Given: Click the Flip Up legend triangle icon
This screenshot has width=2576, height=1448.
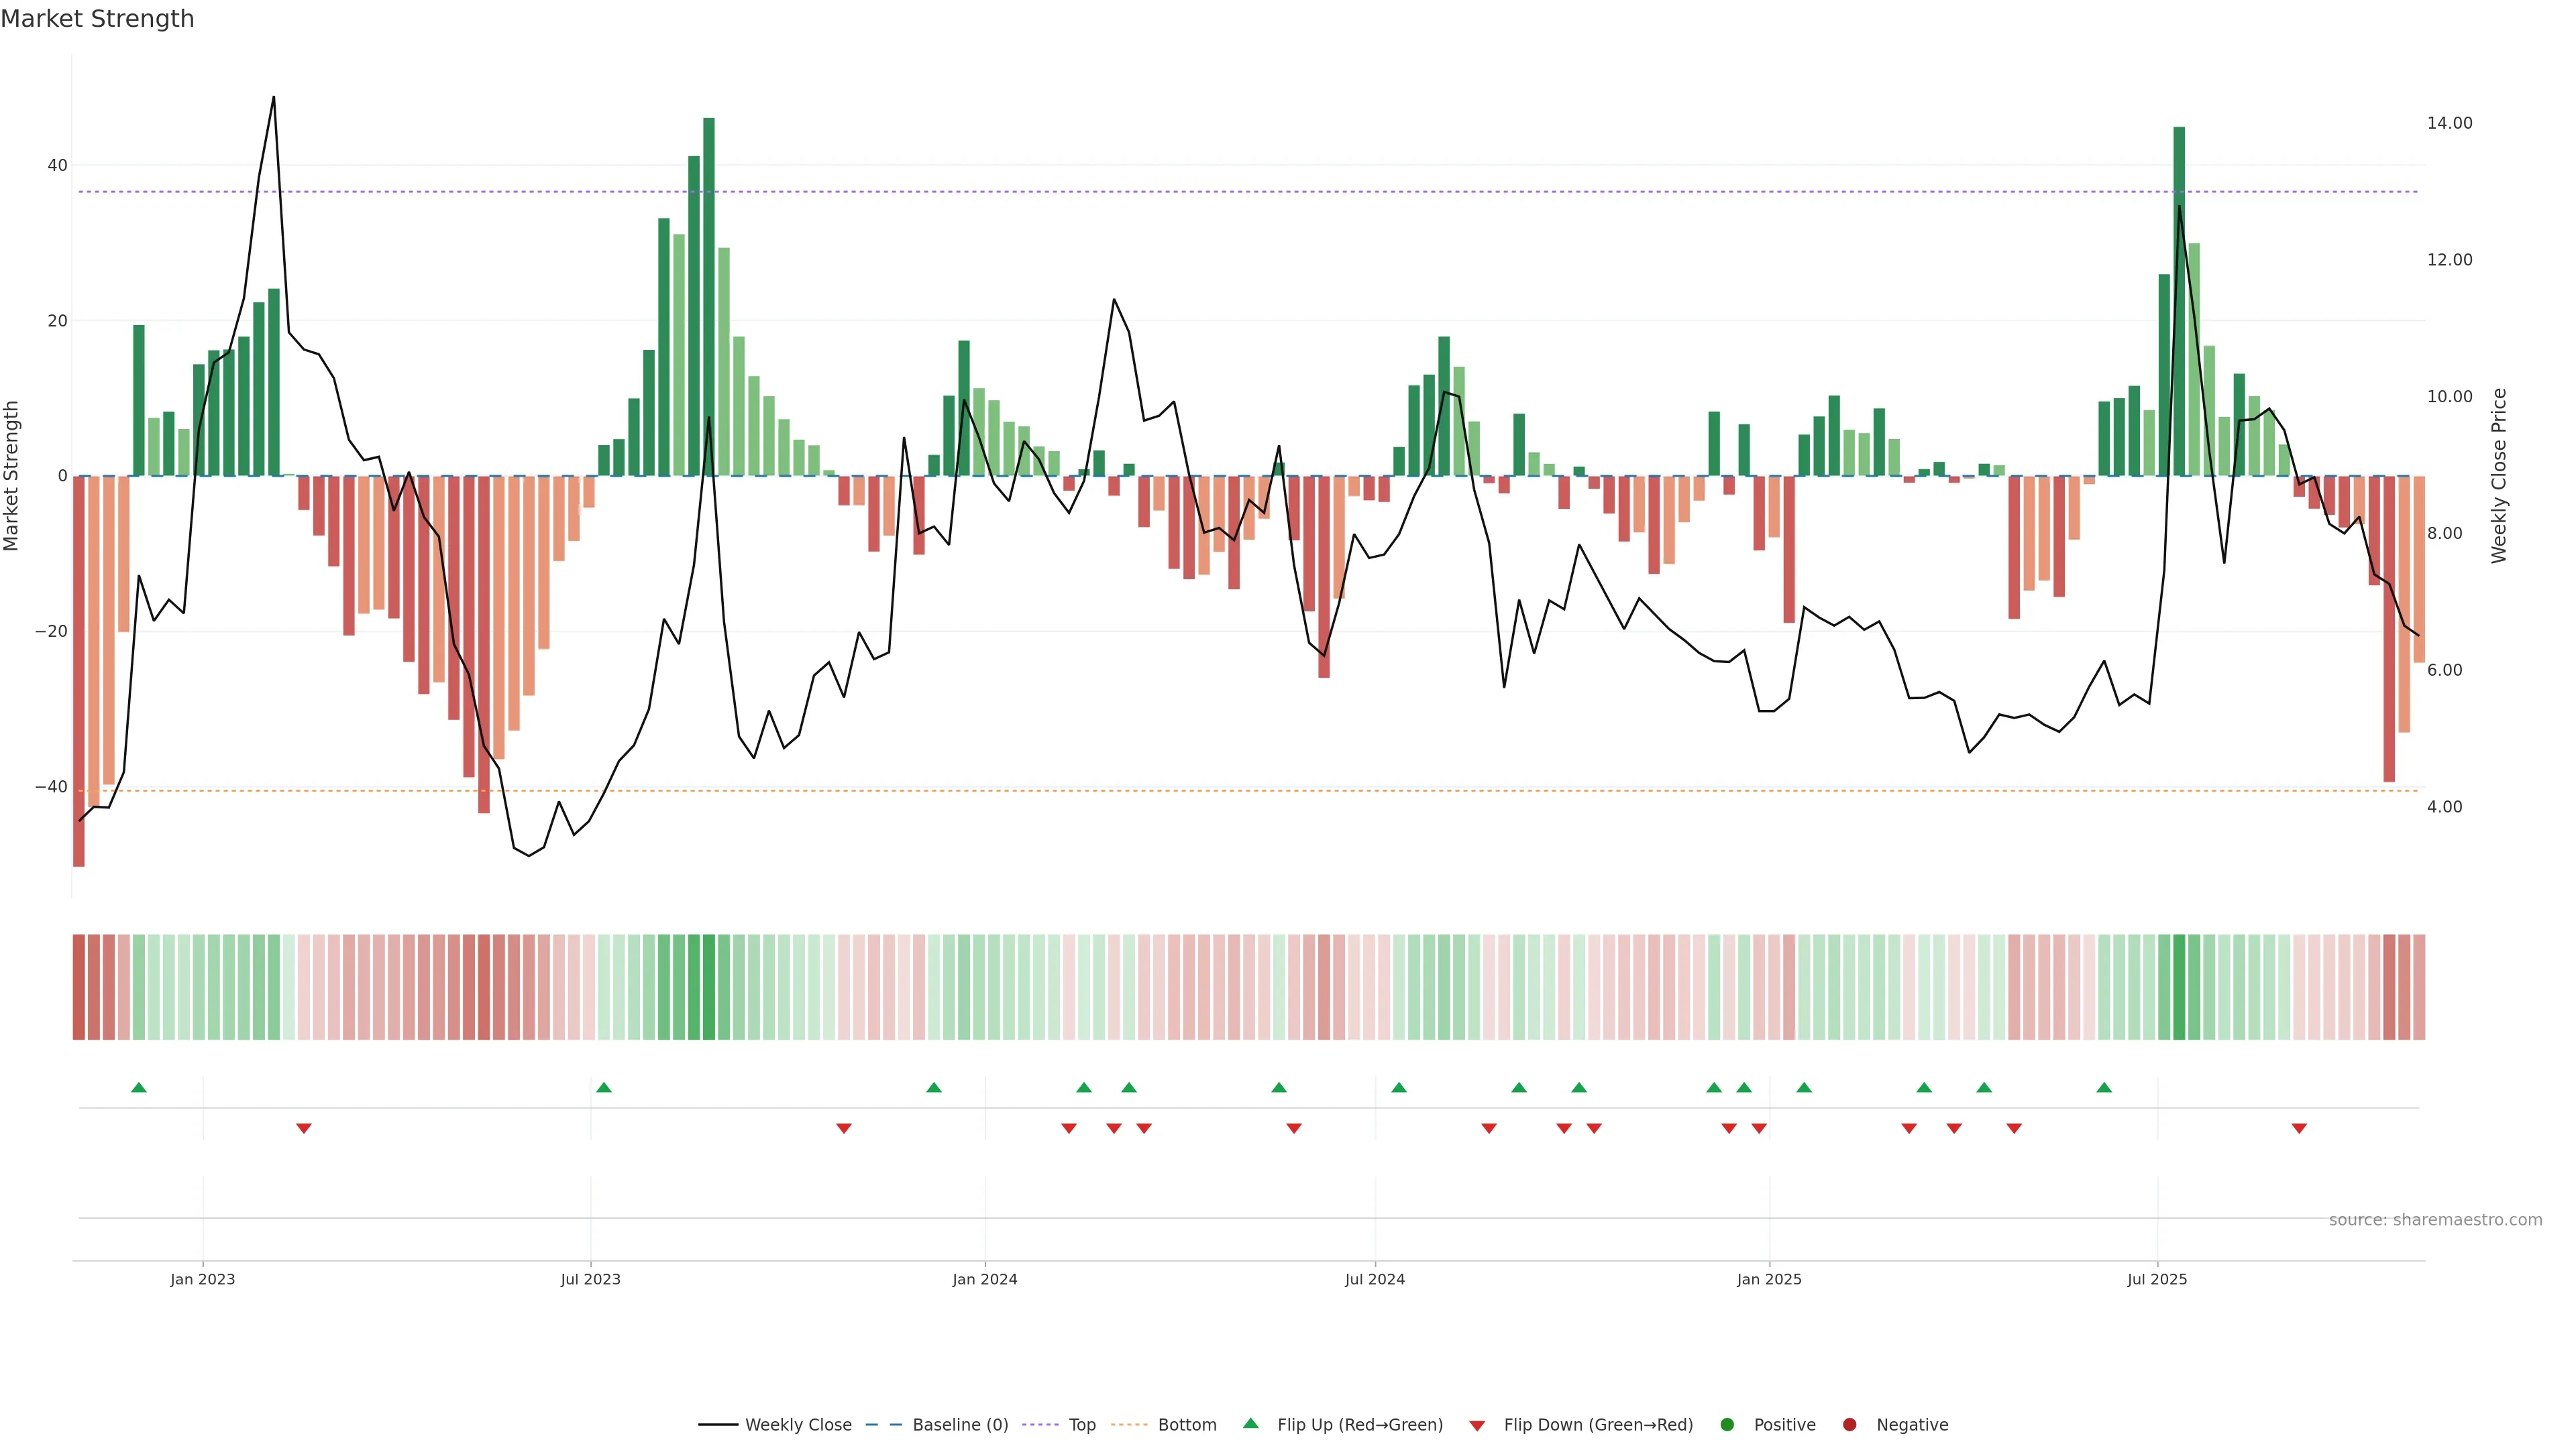Looking at the screenshot, I should coord(1250,1424).
